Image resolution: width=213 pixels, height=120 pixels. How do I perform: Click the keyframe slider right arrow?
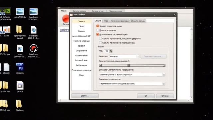click(x=164, y=65)
